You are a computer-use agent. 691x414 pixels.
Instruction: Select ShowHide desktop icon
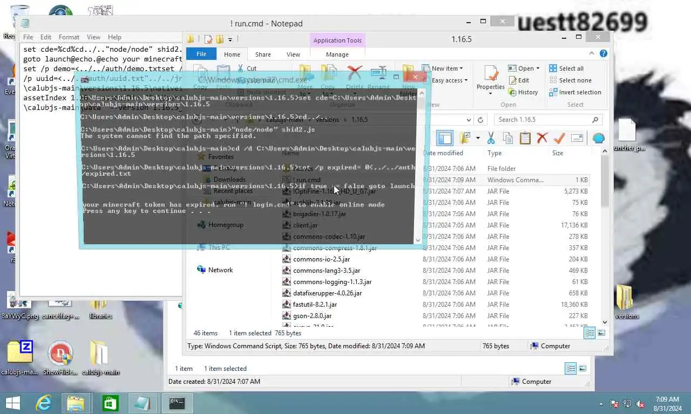[60, 358]
